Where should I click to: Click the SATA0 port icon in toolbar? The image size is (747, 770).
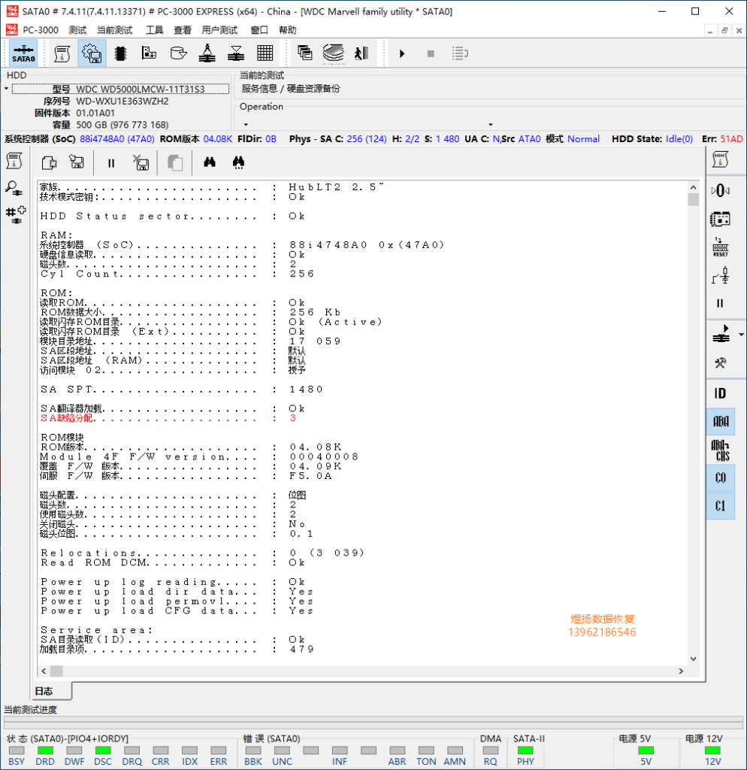(23, 53)
